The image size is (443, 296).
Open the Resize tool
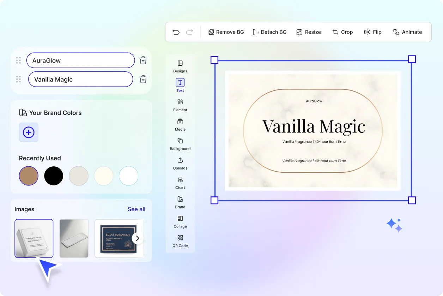tap(309, 32)
